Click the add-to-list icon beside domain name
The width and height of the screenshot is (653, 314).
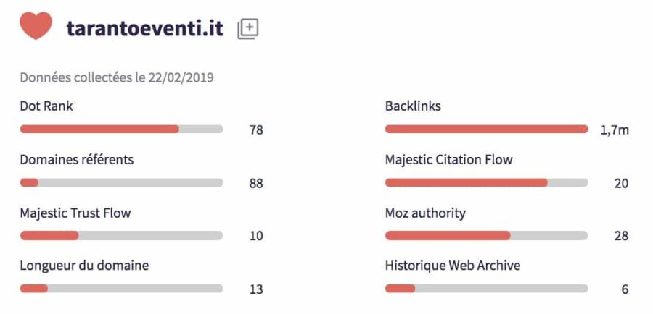248,29
